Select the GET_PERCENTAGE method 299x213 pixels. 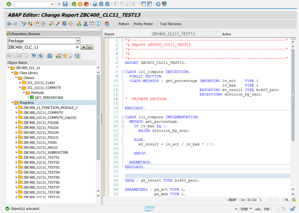(49, 98)
